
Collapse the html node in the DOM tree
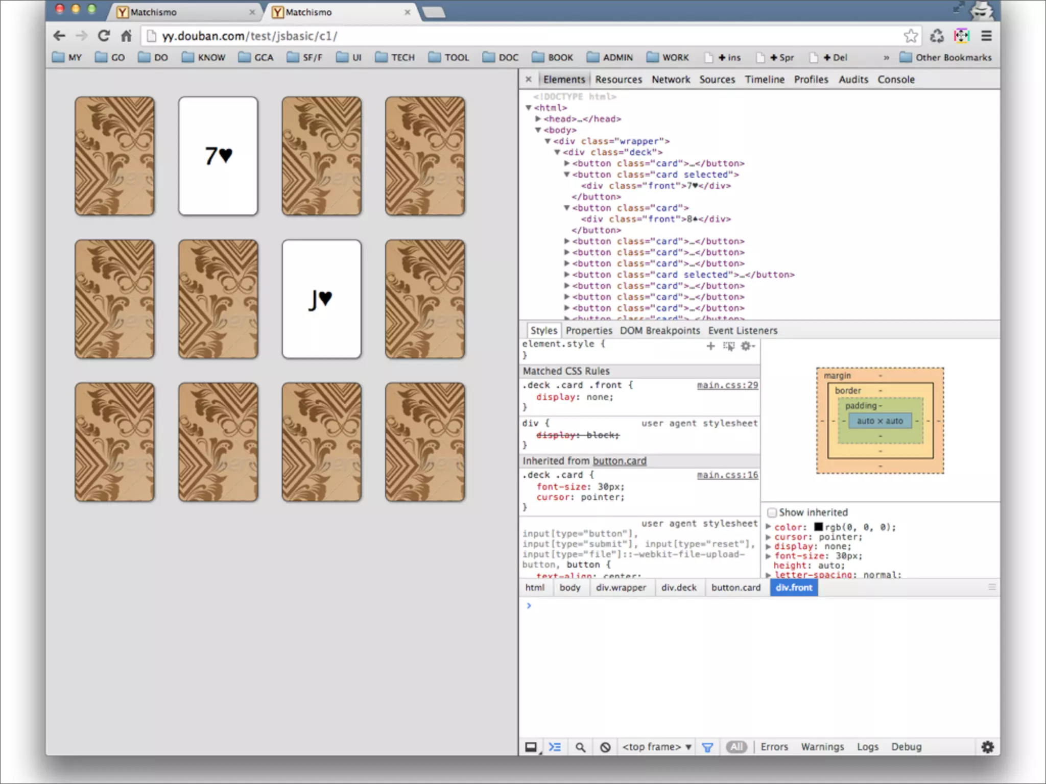point(529,108)
